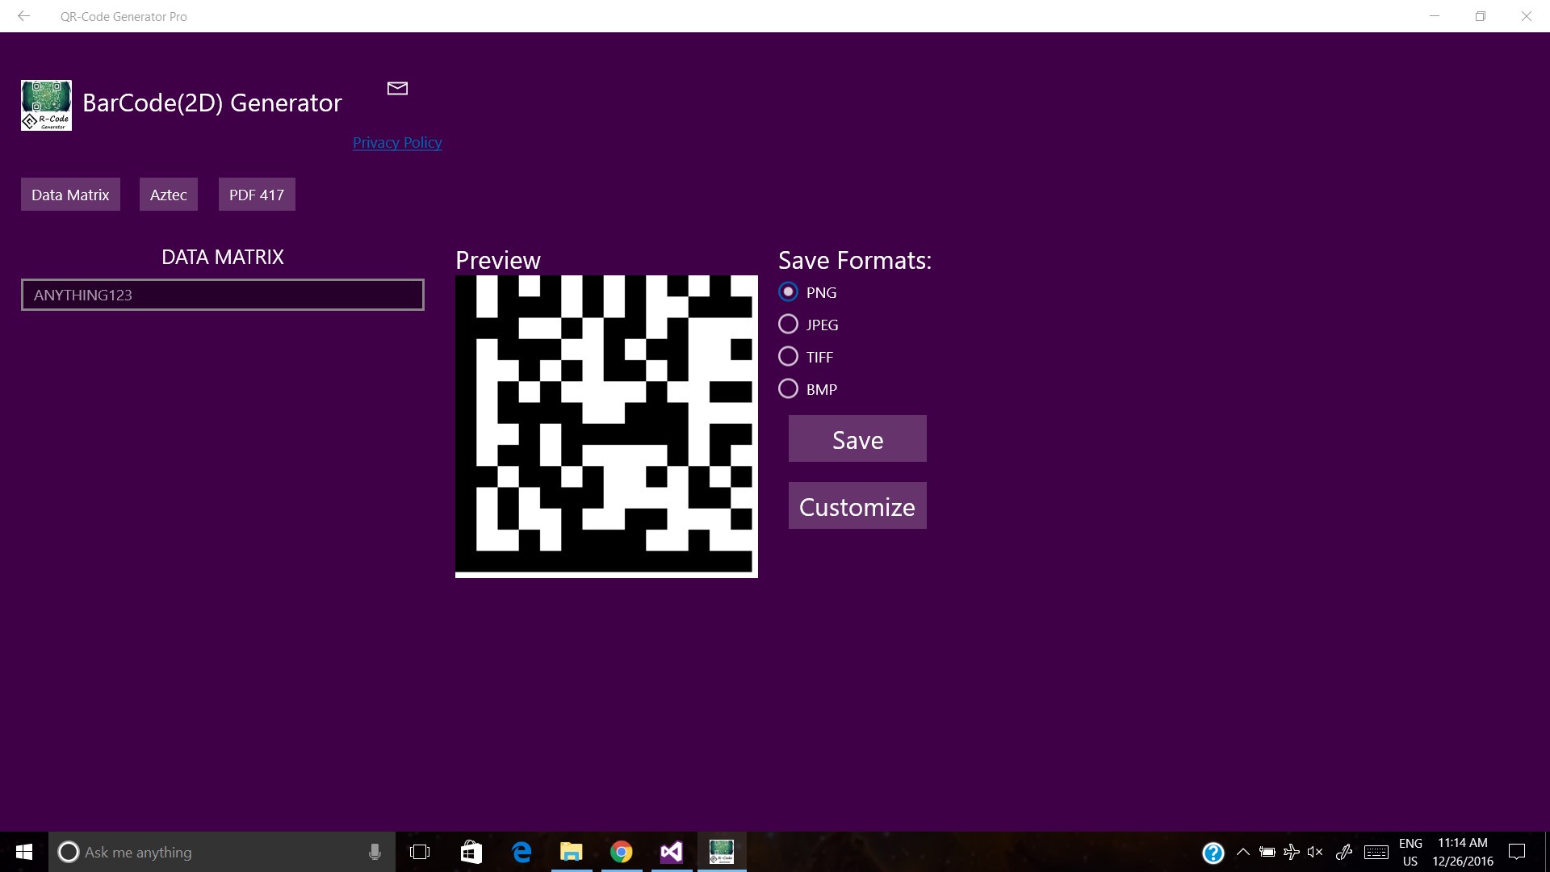This screenshot has width=1550, height=872.
Task: Restore down the application window
Action: click(1481, 16)
